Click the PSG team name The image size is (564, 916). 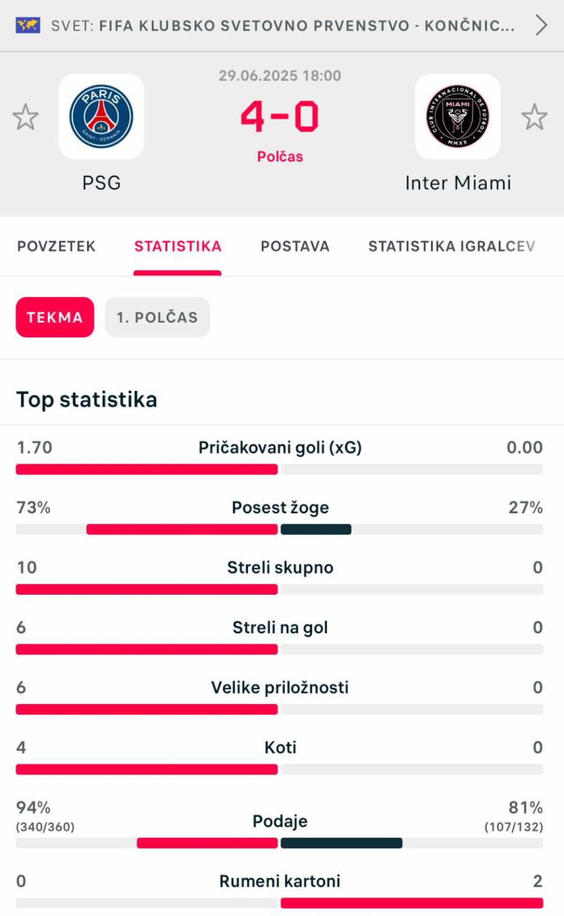[x=102, y=183]
